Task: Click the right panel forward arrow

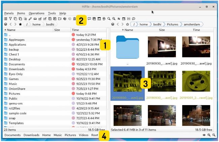Action: click(x=122, y=24)
